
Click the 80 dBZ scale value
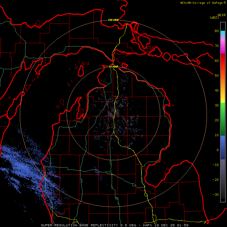[x=217, y=31]
